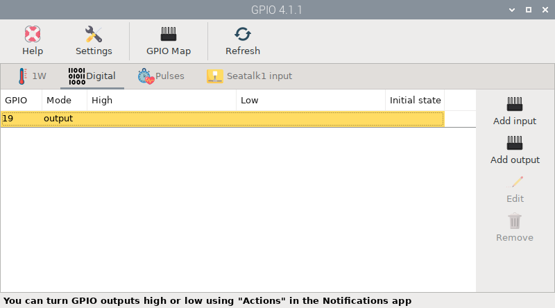Click the Mode column header
This screenshot has height=308, width=555.
(x=65, y=100)
